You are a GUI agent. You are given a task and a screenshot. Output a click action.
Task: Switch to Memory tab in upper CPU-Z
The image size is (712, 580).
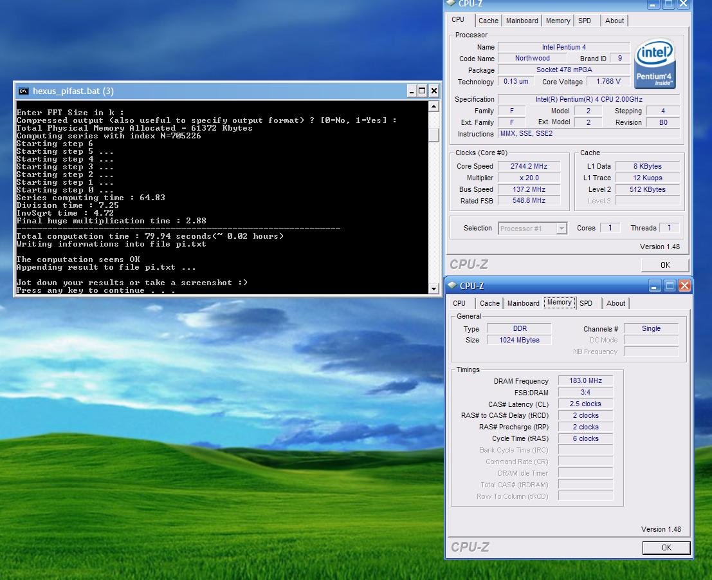[558, 21]
